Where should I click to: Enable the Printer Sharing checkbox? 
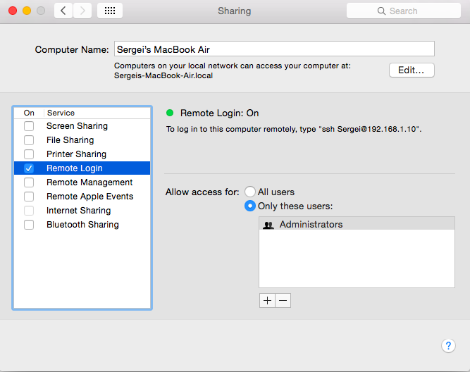point(29,154)
